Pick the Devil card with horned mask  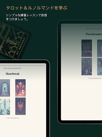click(x=20, y=88)
